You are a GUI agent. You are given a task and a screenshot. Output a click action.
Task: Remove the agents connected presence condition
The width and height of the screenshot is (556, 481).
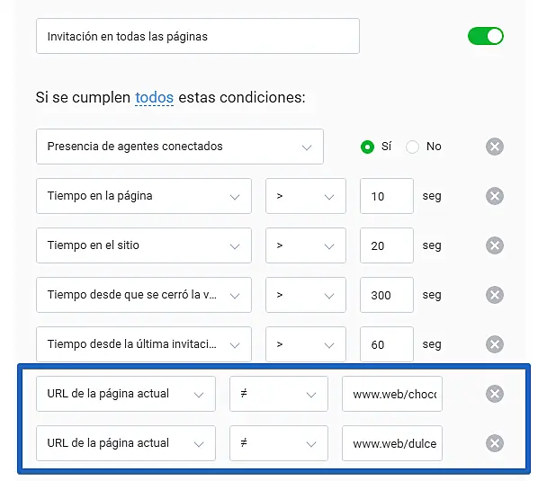click(x=494, y=147)
